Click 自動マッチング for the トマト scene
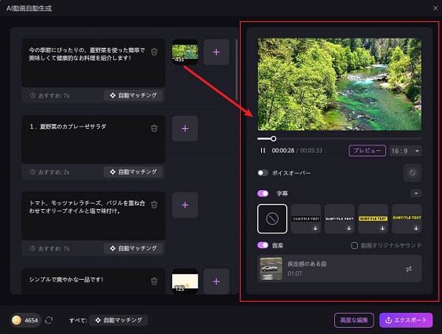The height and width of the screenshot is (334, 442). click(133, 248)
